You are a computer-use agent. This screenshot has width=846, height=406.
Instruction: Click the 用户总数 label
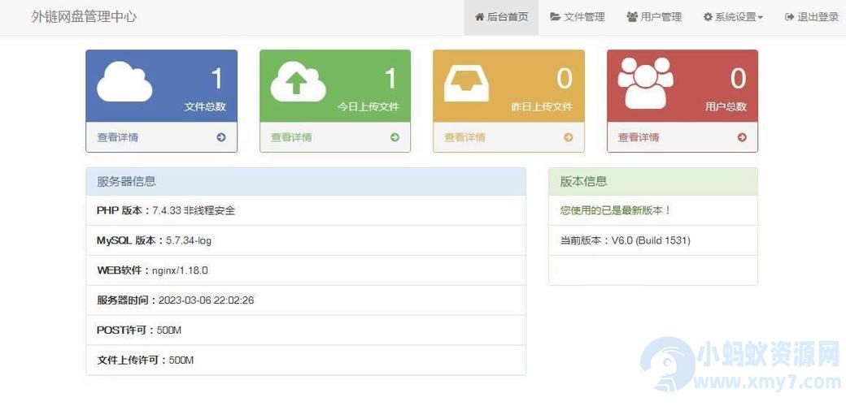pos(726,106)
